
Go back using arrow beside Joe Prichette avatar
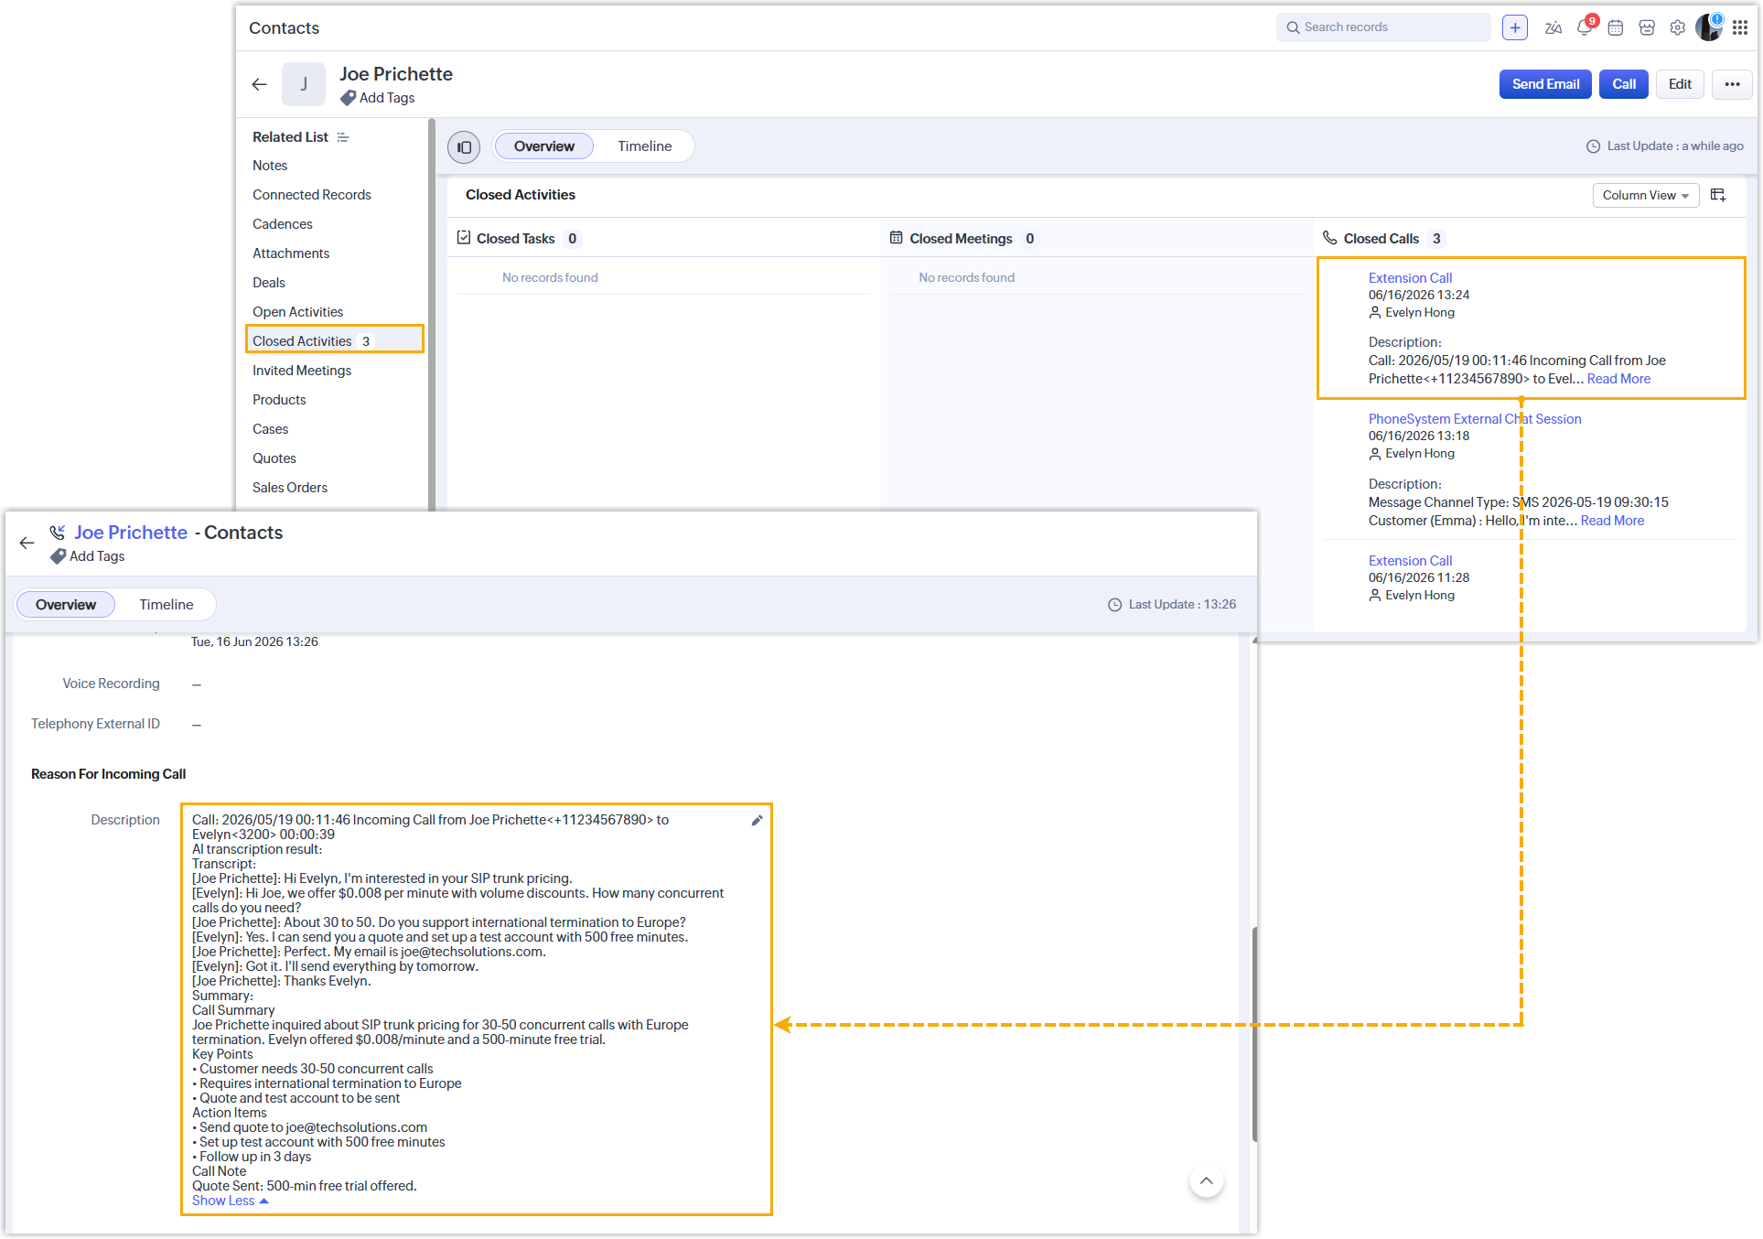260,84
